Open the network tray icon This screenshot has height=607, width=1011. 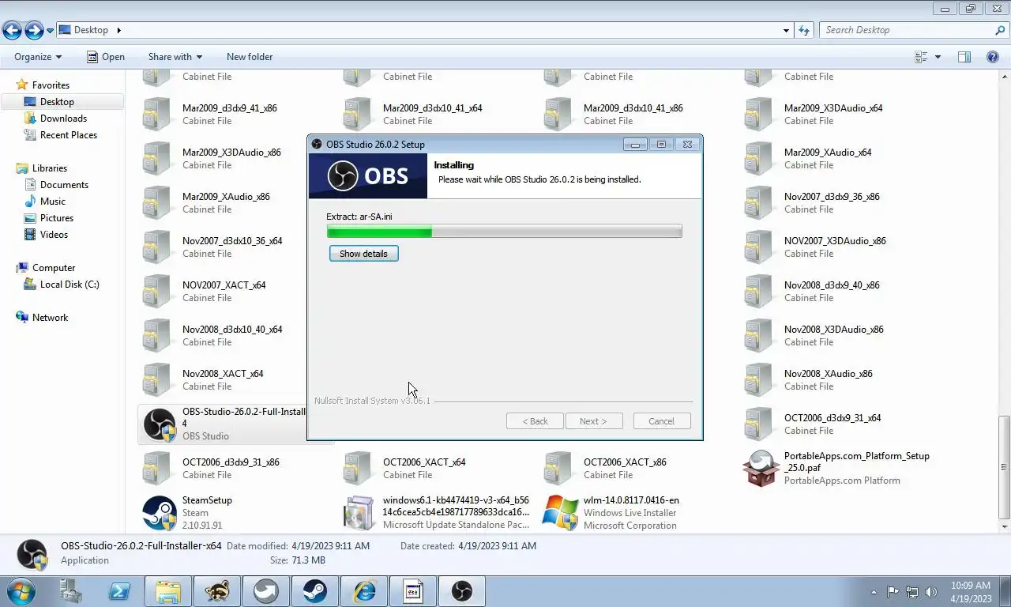coord(912,592)
